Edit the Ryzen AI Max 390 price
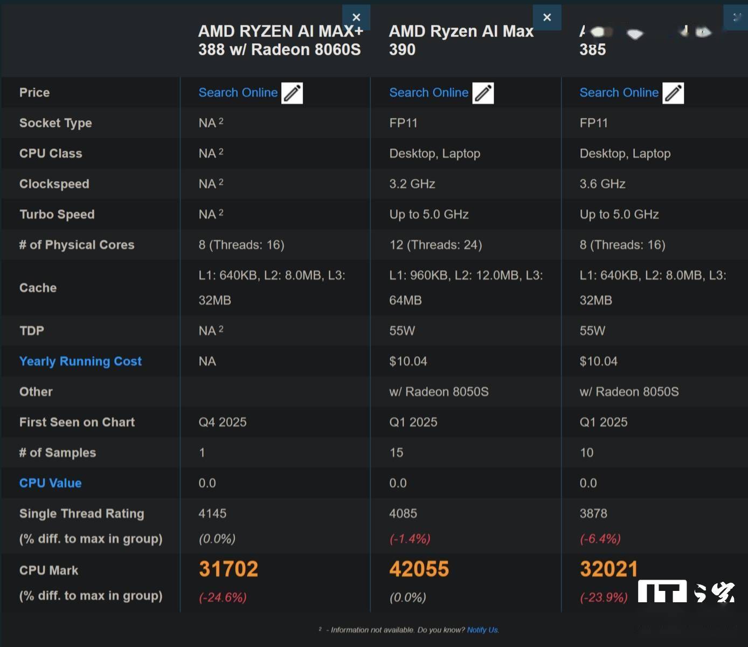The height and width of the screenshot is (647, 748). pos(483,93)
